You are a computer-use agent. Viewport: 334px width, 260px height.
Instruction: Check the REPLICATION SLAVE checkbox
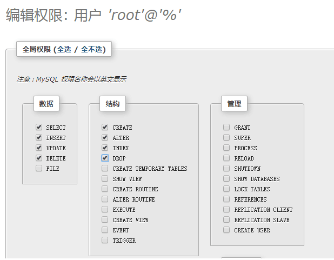226,220
